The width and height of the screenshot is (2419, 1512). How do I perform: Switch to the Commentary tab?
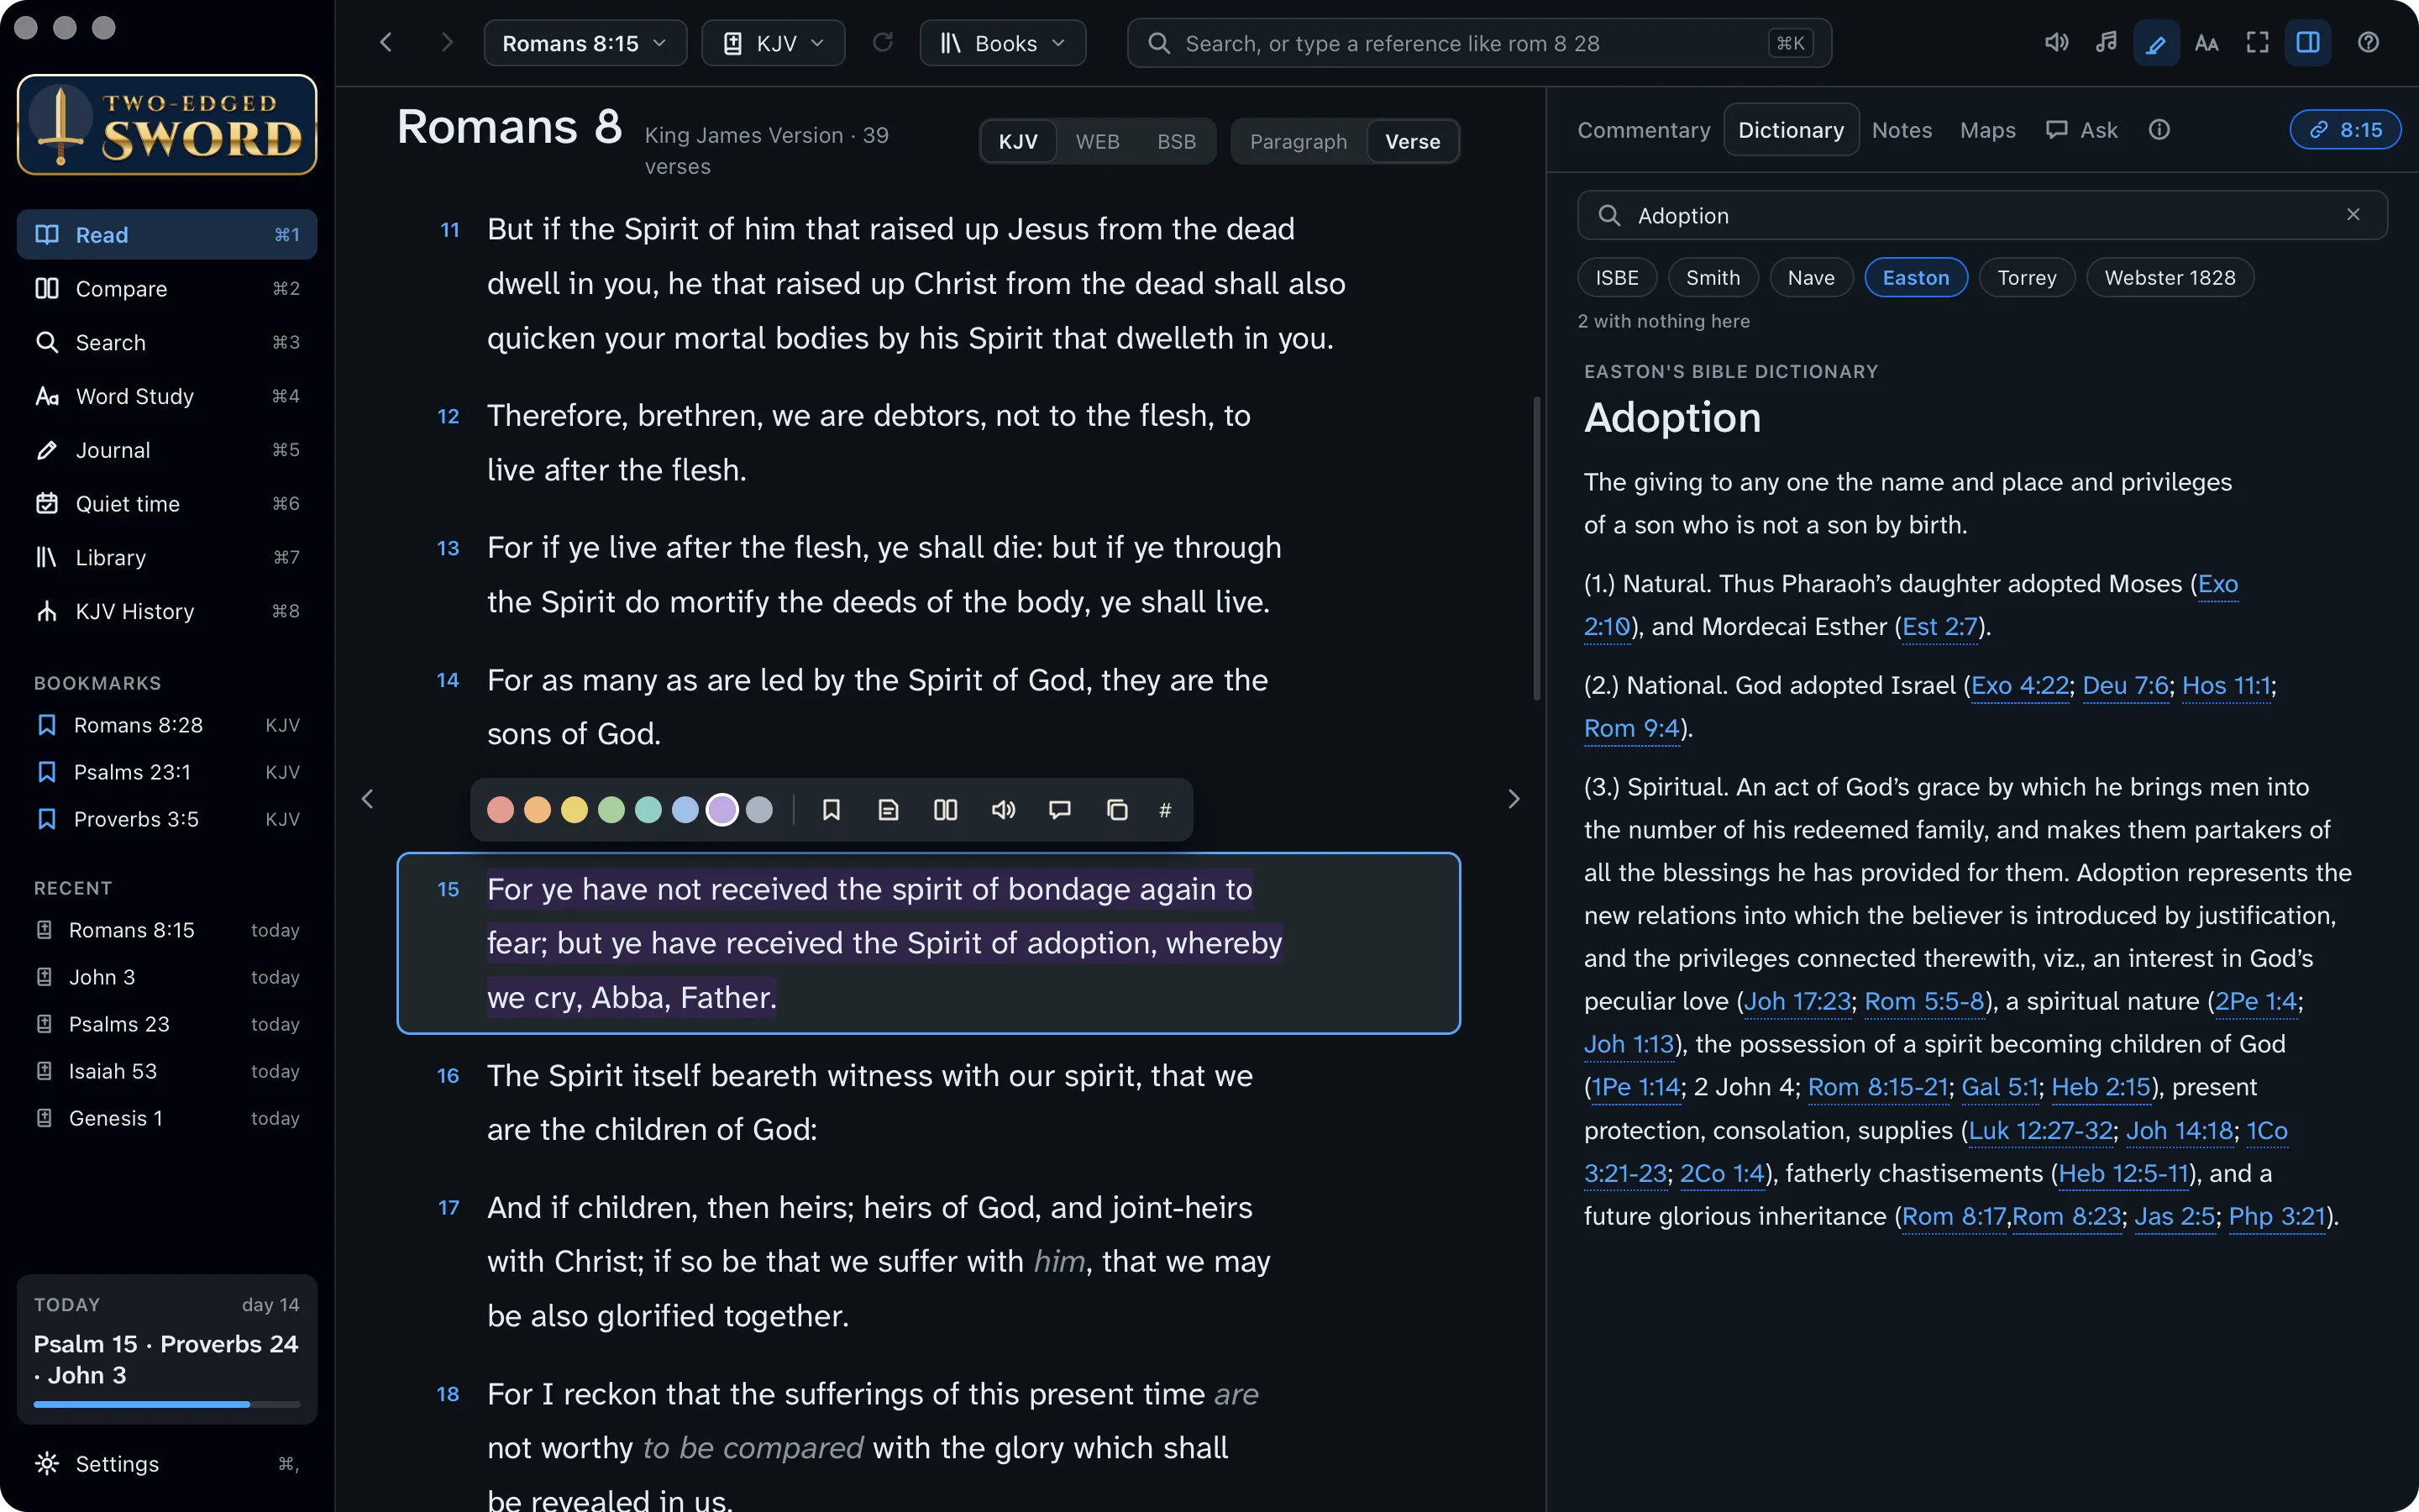pos(1643,130)
